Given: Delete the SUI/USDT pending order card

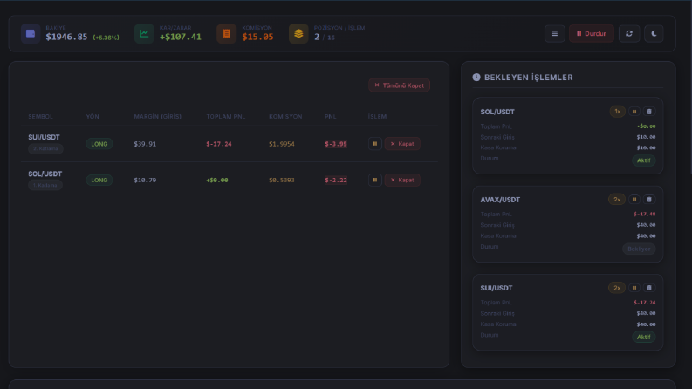Looking at the screenshot, I should (x=649, y=288).
